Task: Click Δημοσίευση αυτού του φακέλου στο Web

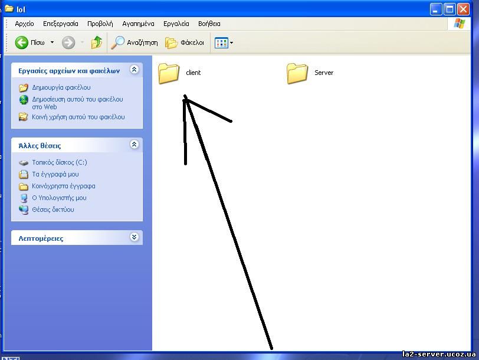Action: point(77,103)
